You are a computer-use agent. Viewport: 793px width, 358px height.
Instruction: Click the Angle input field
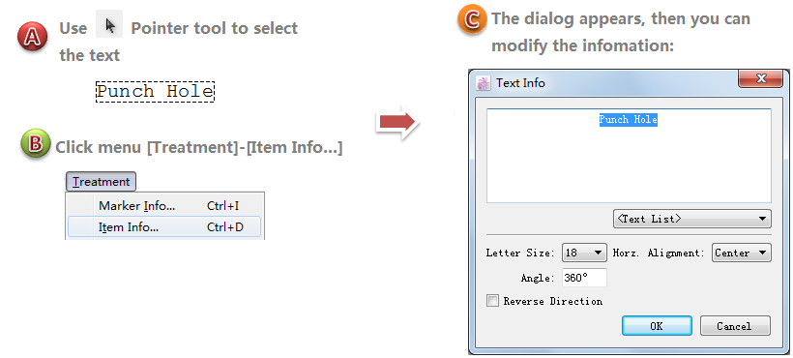(x=584, y=278)
